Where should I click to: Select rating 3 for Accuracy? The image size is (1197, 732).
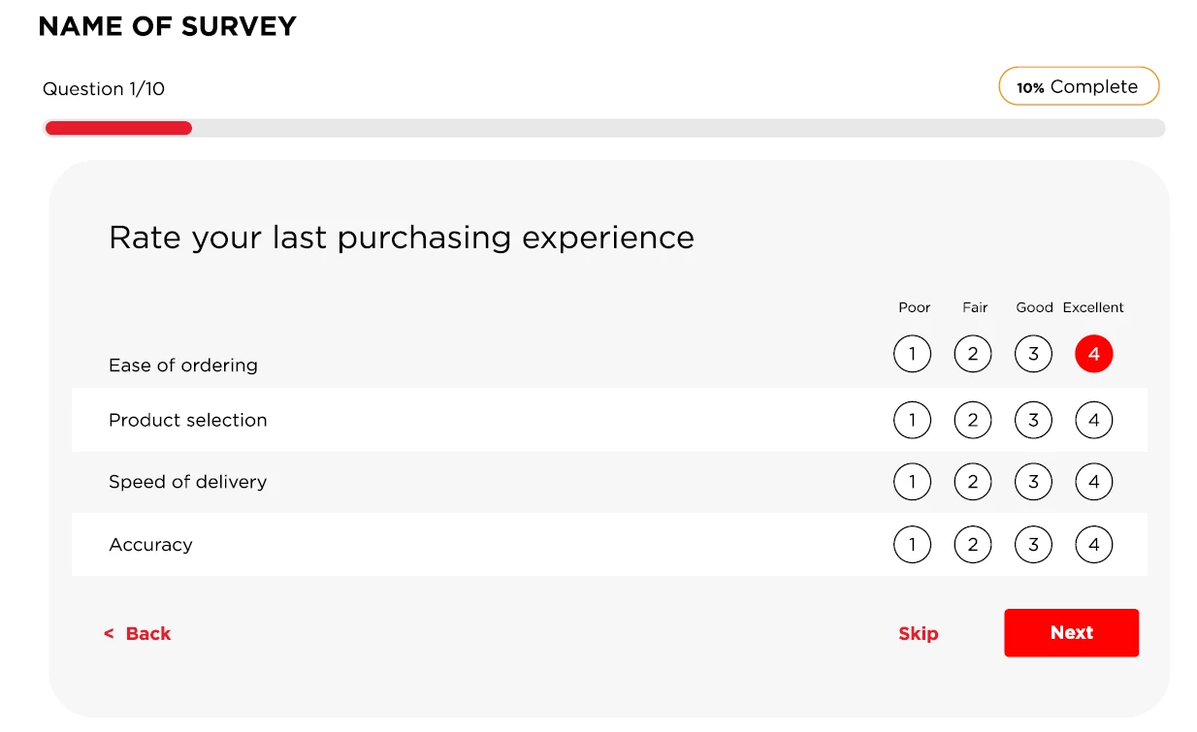1033,545
